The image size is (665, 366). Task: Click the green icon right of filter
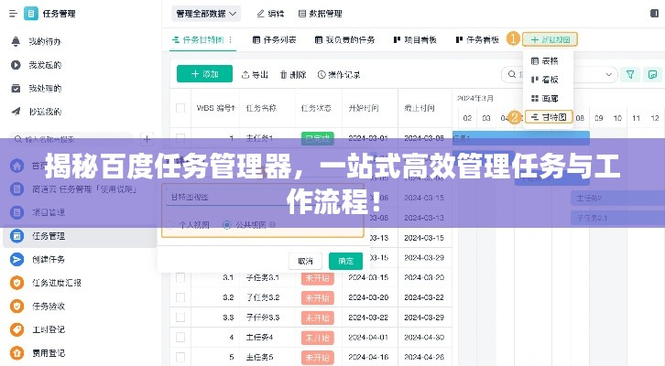click(x=652, y=74)
